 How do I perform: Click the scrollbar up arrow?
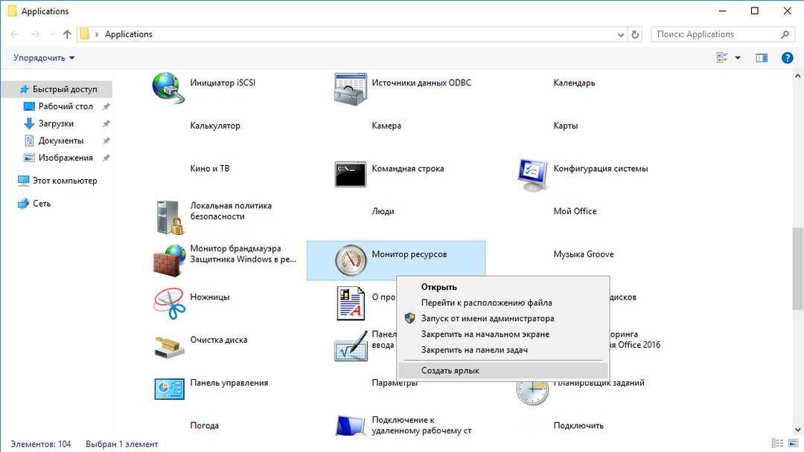798,76
